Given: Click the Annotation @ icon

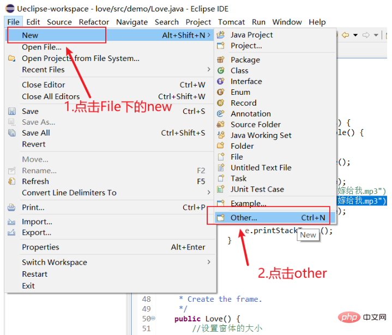Looking at the screenshot, I should coord(220,114).
